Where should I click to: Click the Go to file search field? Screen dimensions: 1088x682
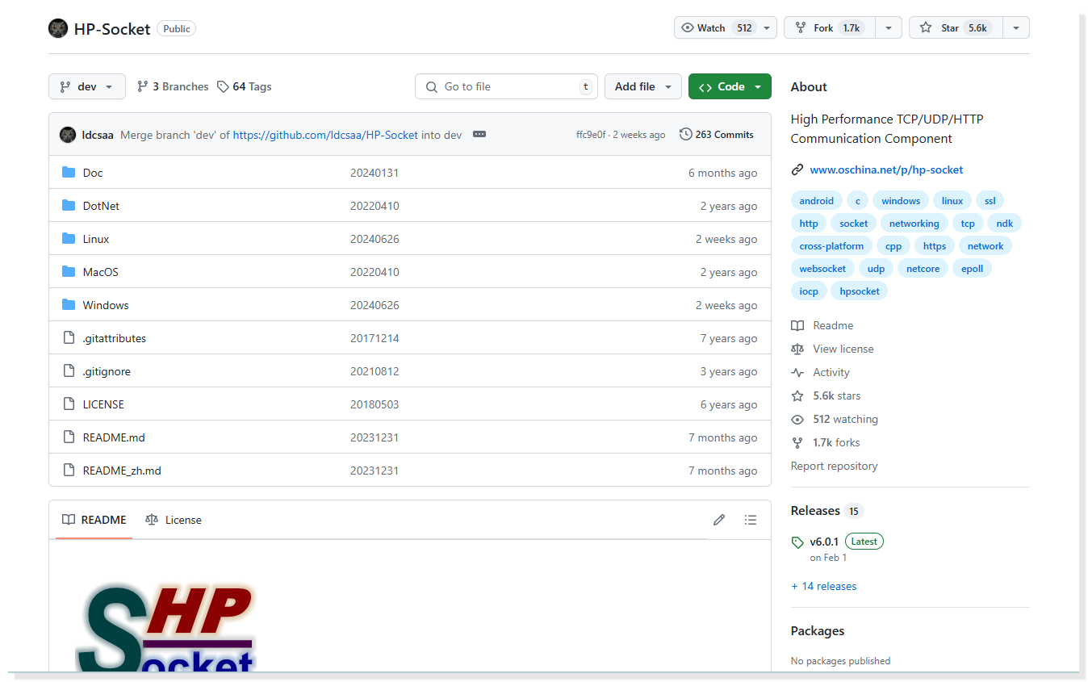tap(506, 86)
